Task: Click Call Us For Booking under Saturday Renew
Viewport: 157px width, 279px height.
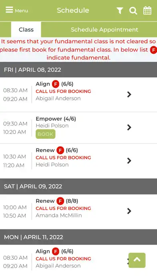Action: pos(63,208)
